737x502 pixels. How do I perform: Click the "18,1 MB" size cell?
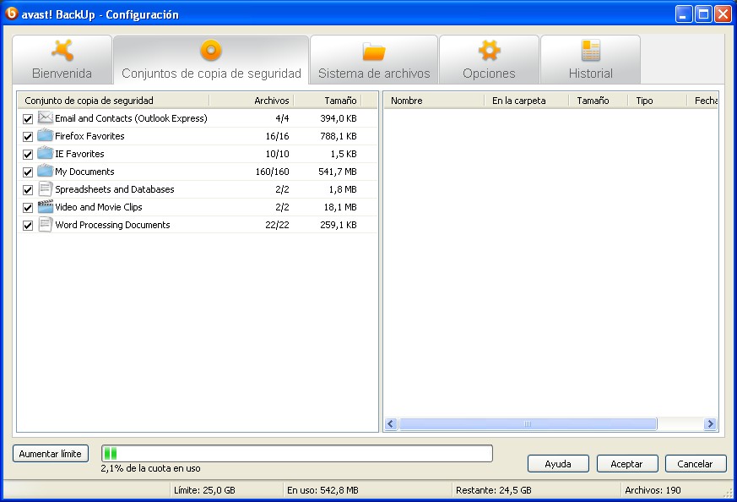pos(340,207)
